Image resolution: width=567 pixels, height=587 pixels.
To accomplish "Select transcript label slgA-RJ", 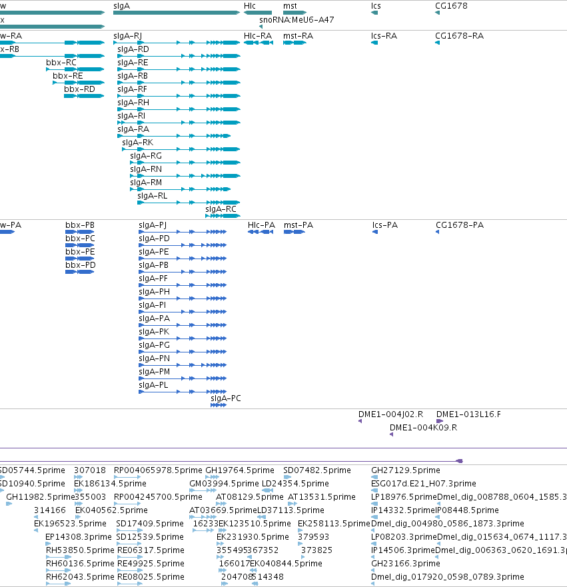I will (x=128, y=37).
